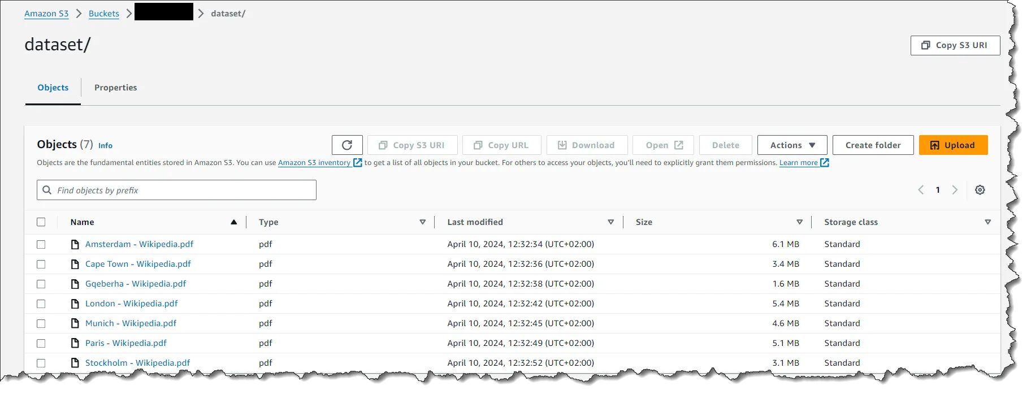Open London - Wikipedia.pdf object link
1031x394 pixels.
point(131,304)
